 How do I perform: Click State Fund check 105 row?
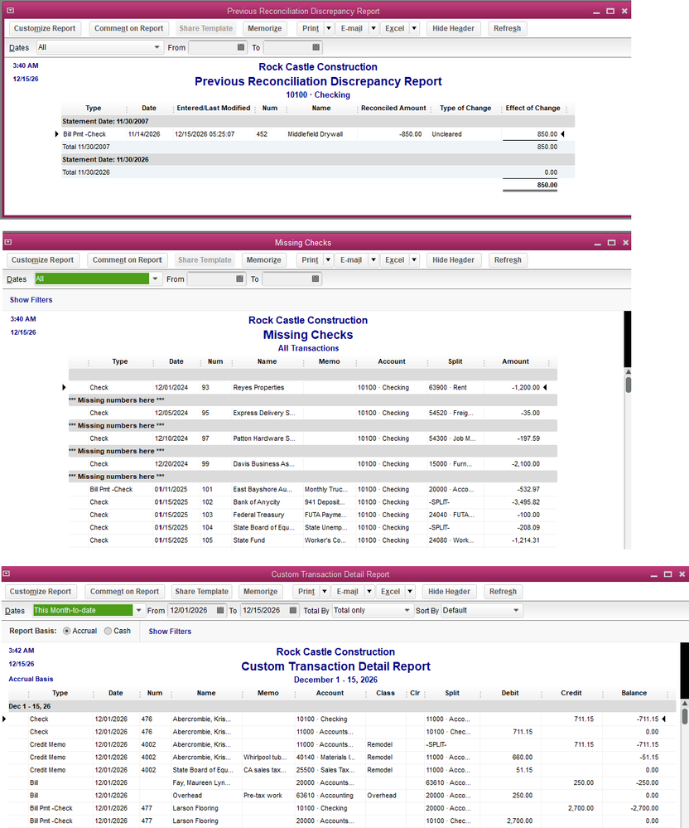click(312, 540)
